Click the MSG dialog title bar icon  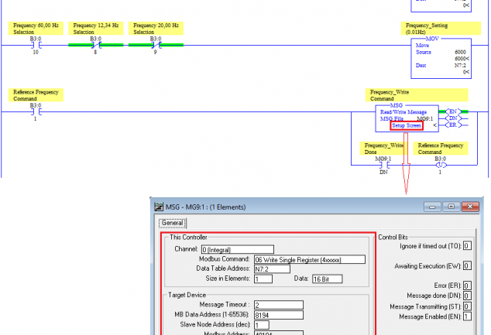click(159, 207)
